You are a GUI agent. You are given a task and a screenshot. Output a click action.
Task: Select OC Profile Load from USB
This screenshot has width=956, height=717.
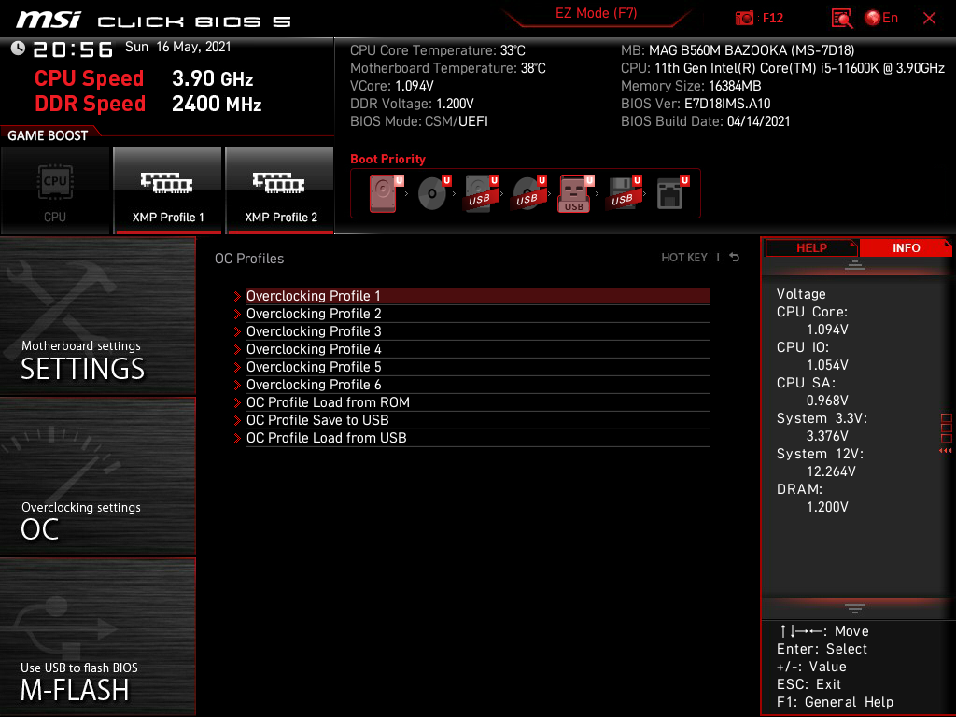[x=478, y=438]
